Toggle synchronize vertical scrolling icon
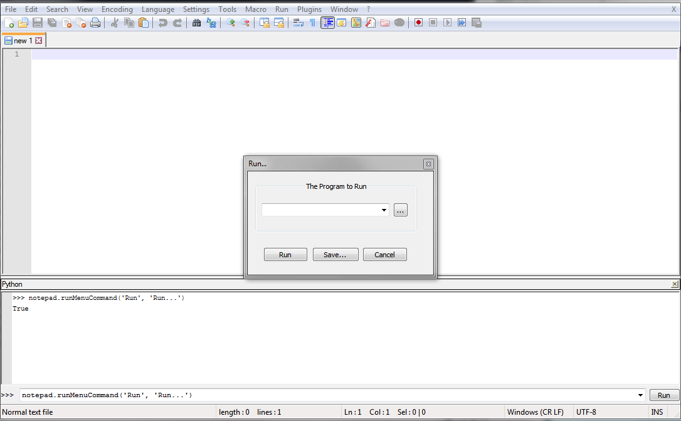The height and width of the screenshot is (421, 681). coord(265,23)
